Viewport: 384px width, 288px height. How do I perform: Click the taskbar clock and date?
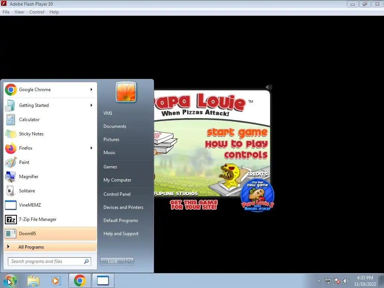(365, 281)
